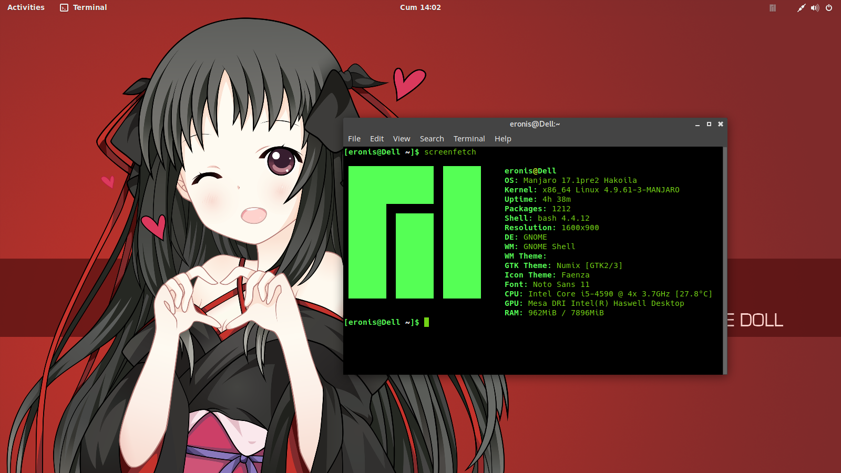The width and height of the screenshot is (841, 473).
Task: Click the 'Shell: bash 4.4.12' line
Action: point(547,218)
